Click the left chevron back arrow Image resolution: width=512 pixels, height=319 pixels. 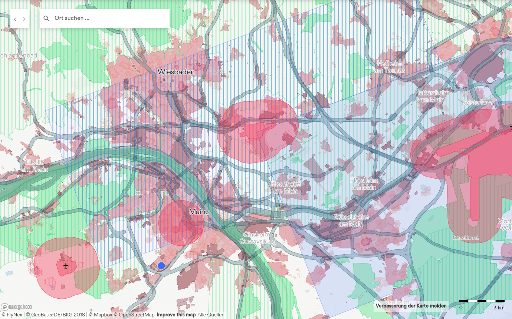[x=15, y=19]
